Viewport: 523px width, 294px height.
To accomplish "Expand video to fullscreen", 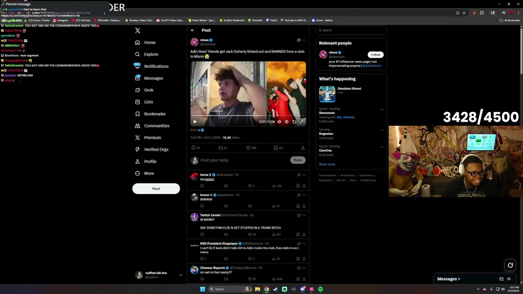I will coord(302,122).
